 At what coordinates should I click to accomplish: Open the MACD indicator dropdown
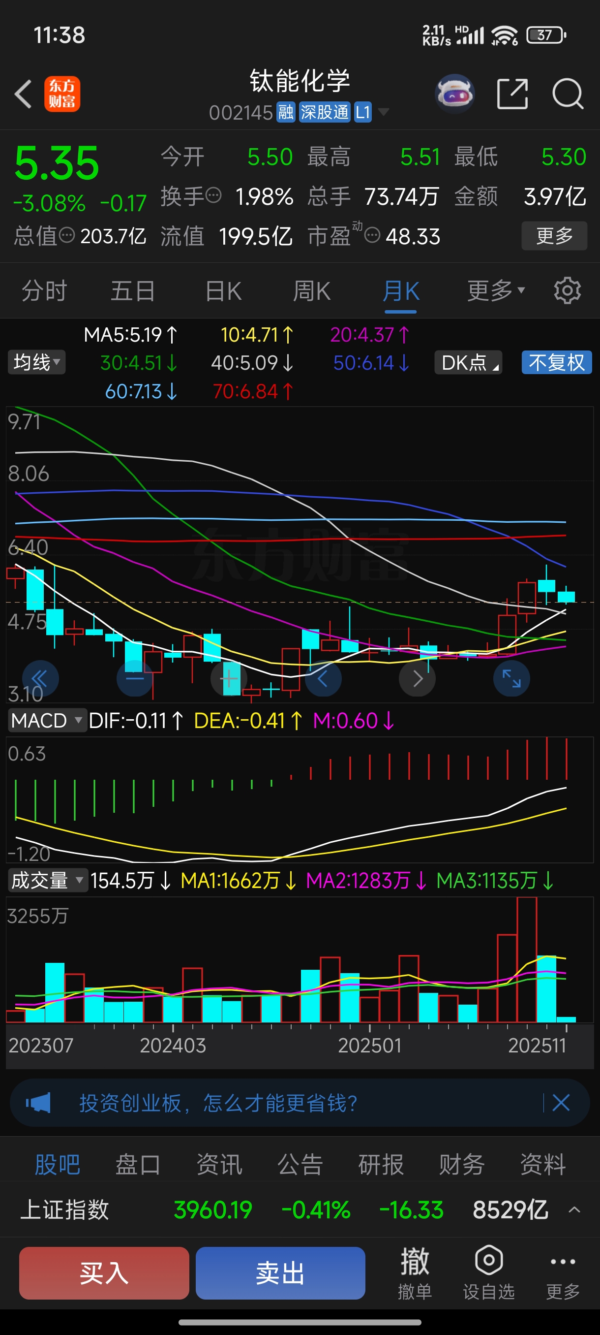point(47,720)
